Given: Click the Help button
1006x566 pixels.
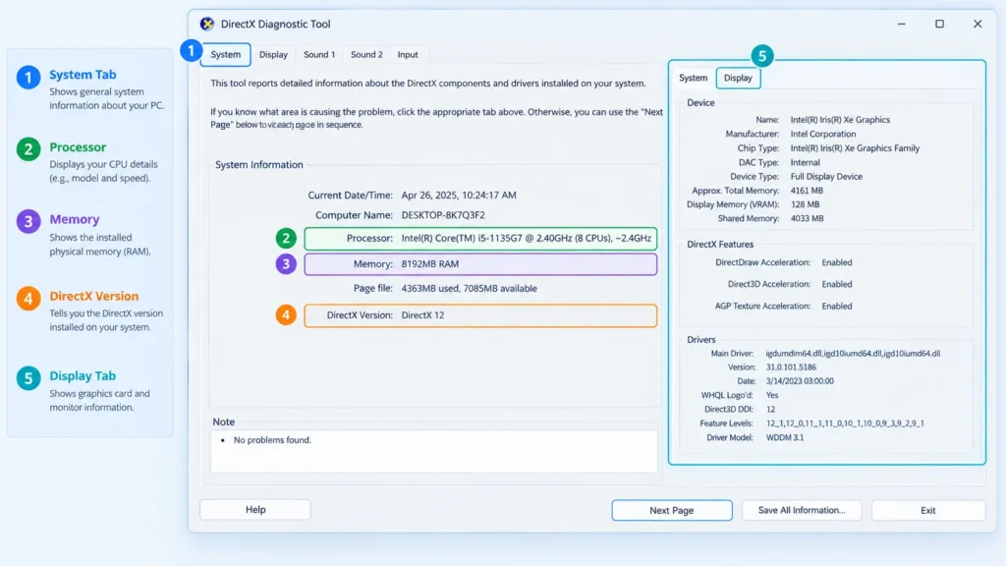Looking at the screenshot, I should pos(255,510).
